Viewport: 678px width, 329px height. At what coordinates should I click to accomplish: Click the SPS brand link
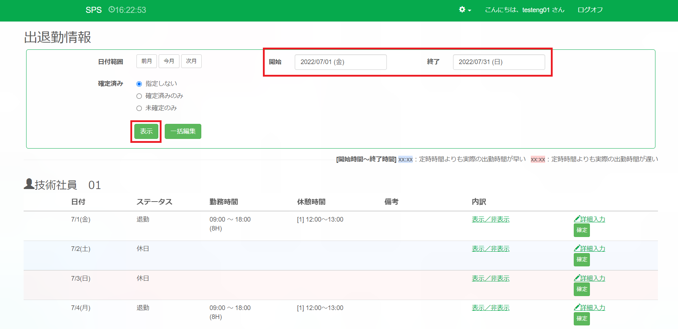pos(93,10)
